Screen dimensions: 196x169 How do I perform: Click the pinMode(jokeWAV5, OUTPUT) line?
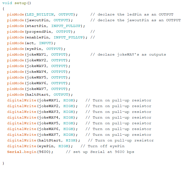click(39, 77)
